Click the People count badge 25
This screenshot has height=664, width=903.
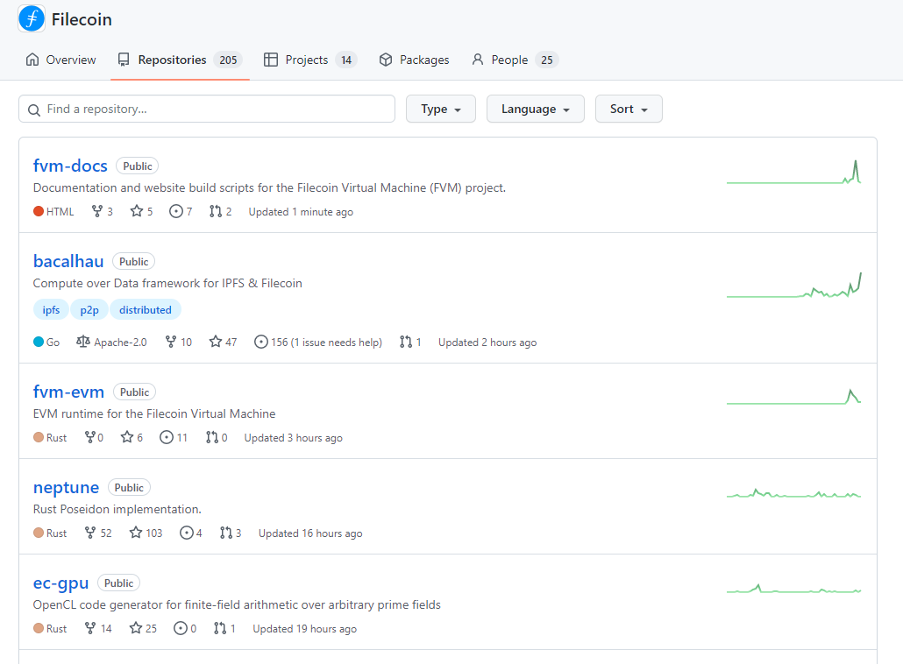(546, 60)
